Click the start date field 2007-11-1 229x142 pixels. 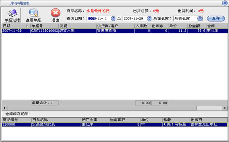(x=99, y=19)
